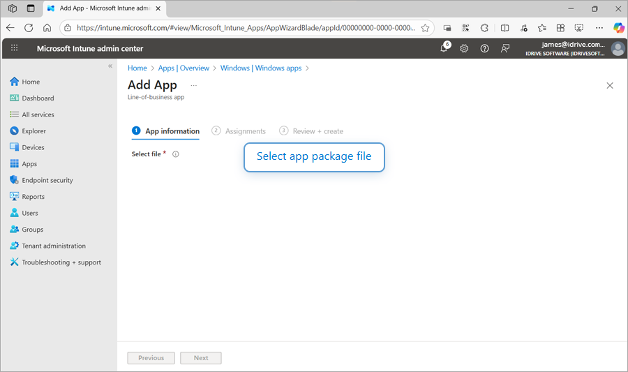Open Copilot icon in browser toolbar
This screenshot has width=628, height=372.
click(618, 28)
